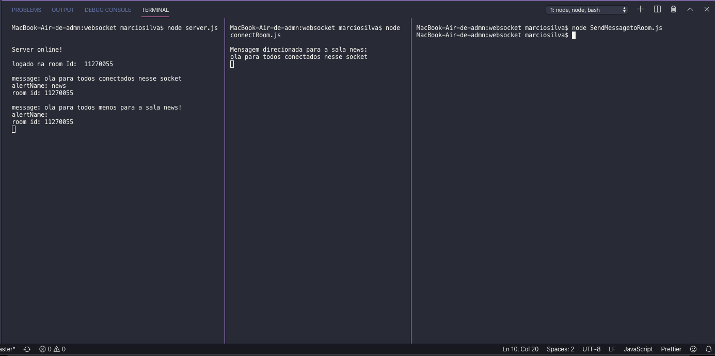The width and height of the screenshot is (715, 356).
Task: Click 'node server.js' command text
Action: 193,28
